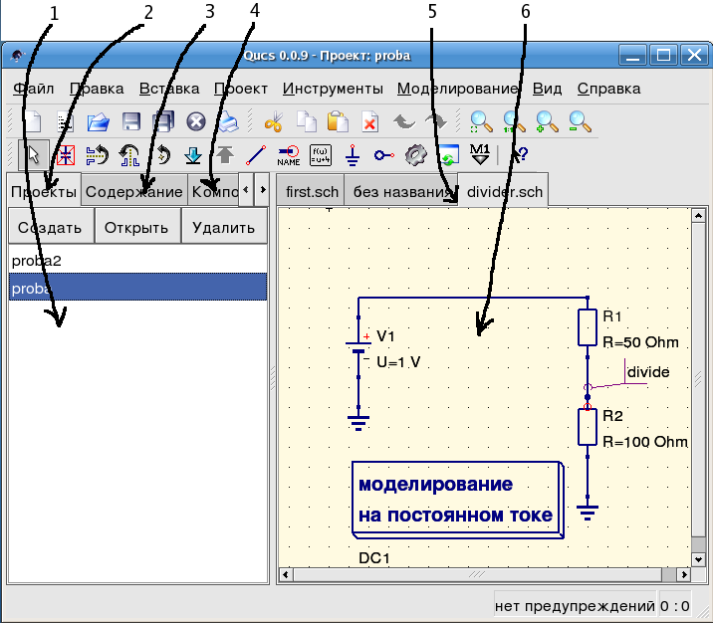Click the R=50 Ohm resistor value
The height and width of the screenshot is (624, 713).
[x=640, y=342]
